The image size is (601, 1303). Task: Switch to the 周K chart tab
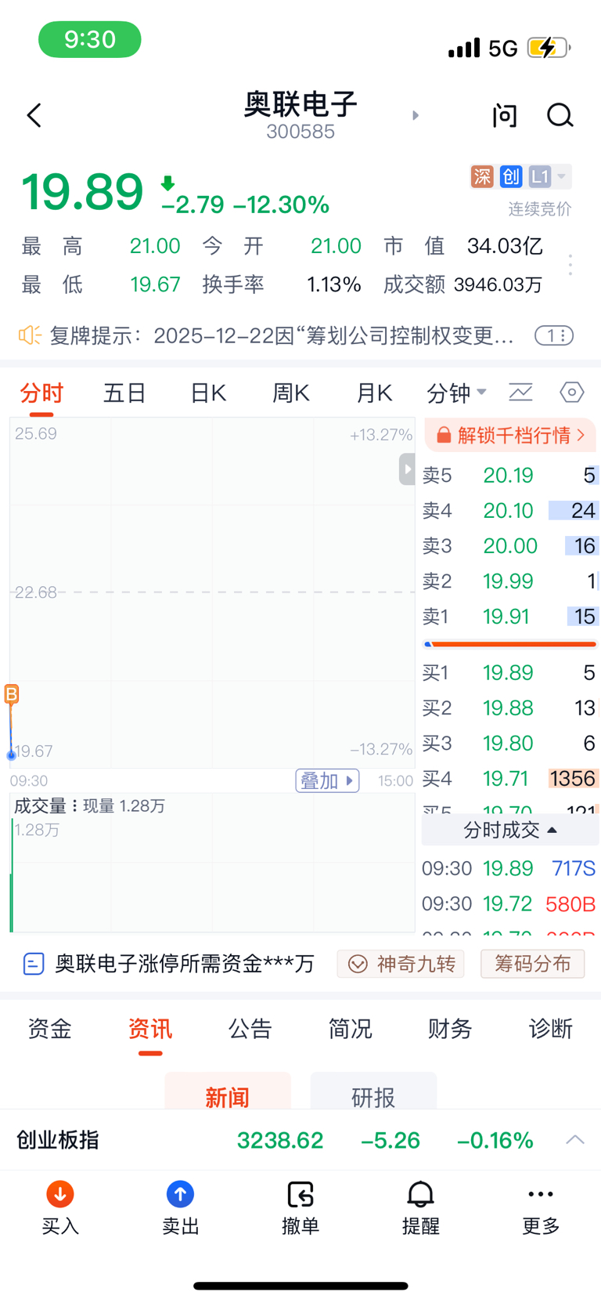291,393
